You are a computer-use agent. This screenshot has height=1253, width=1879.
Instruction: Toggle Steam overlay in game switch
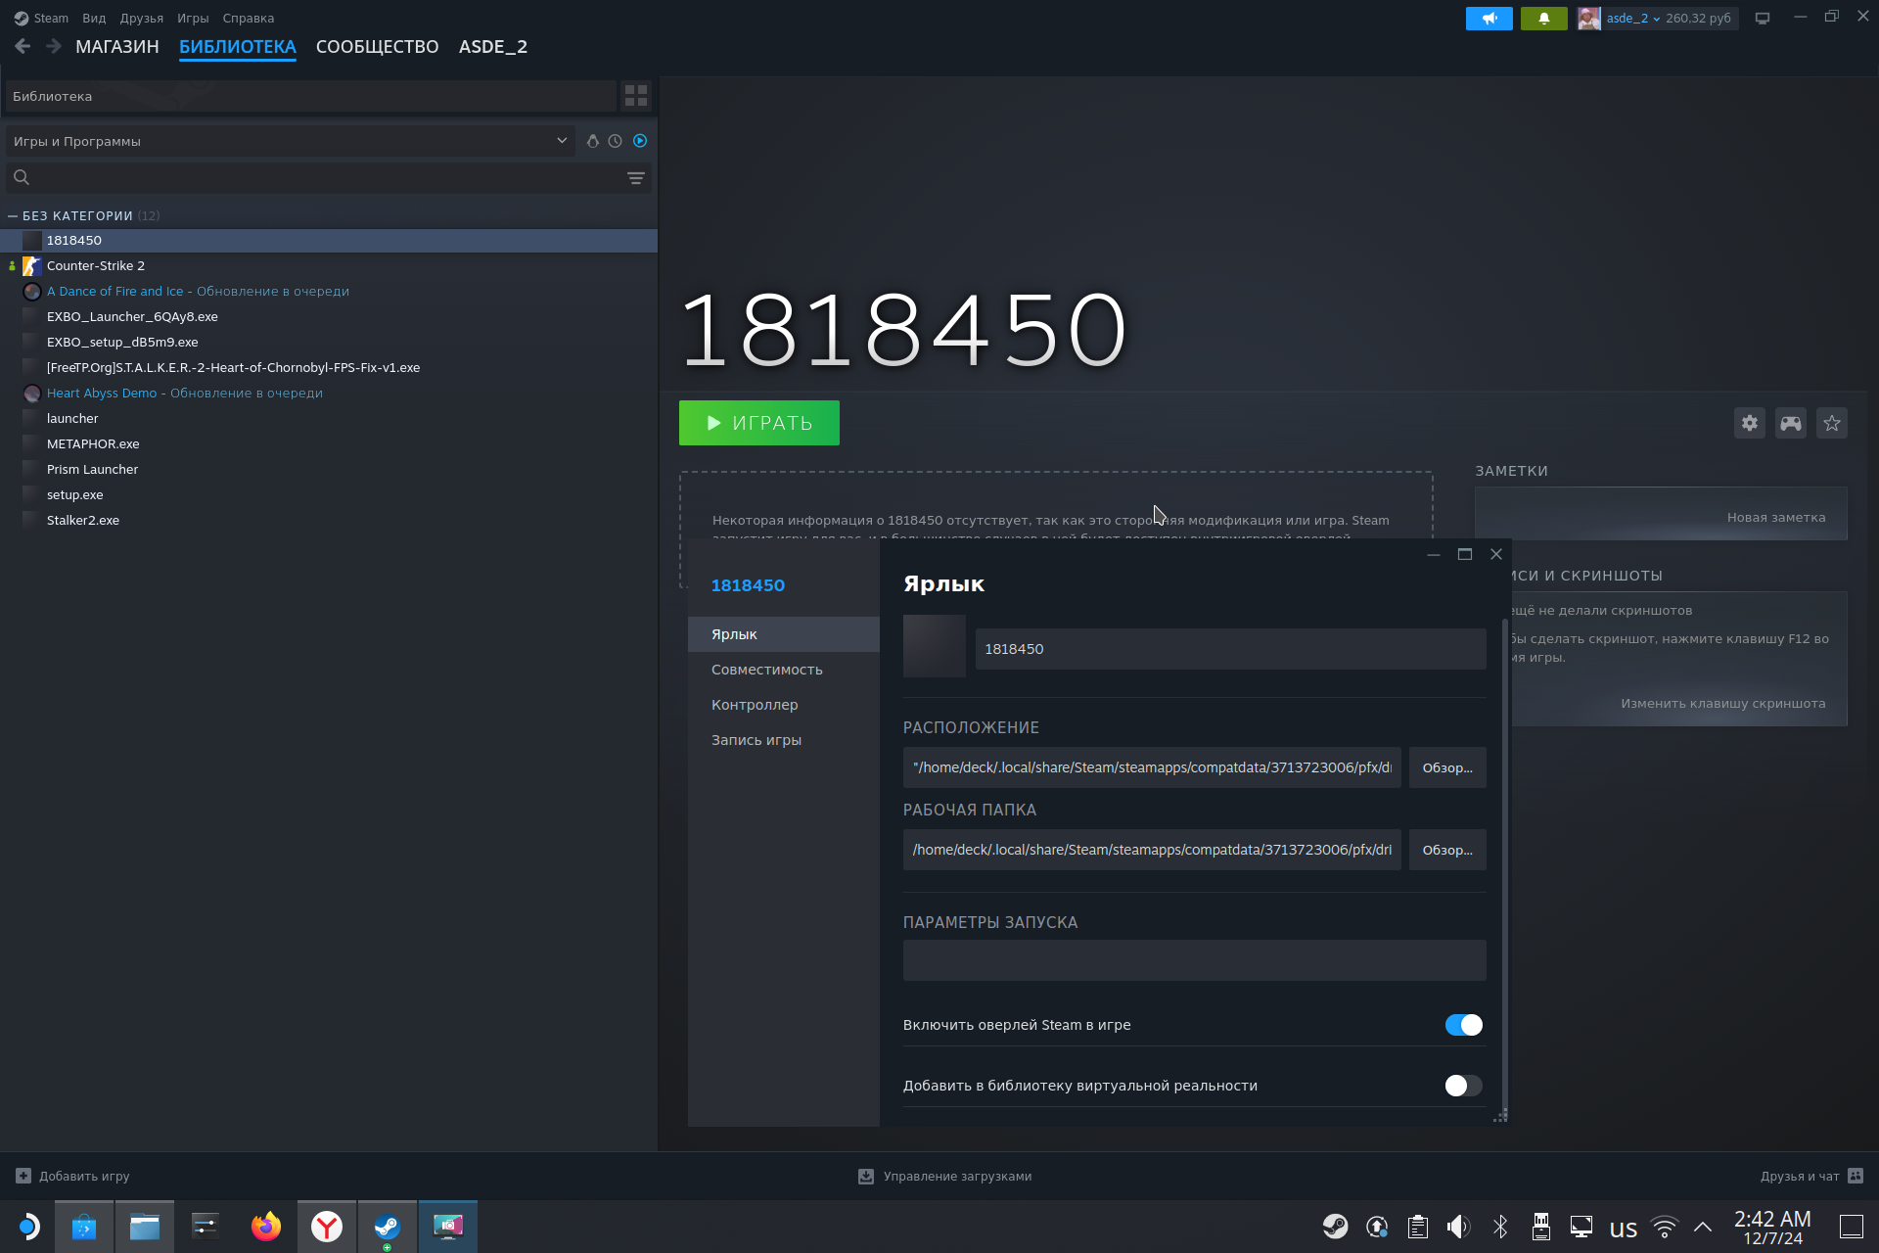1464,1025
